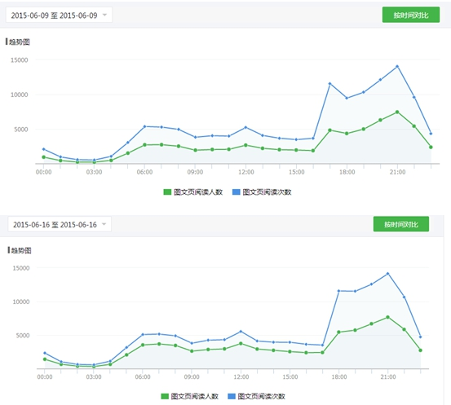Toggle blue 图文页阅读次数 legend in bottom chart

point(256,396)
